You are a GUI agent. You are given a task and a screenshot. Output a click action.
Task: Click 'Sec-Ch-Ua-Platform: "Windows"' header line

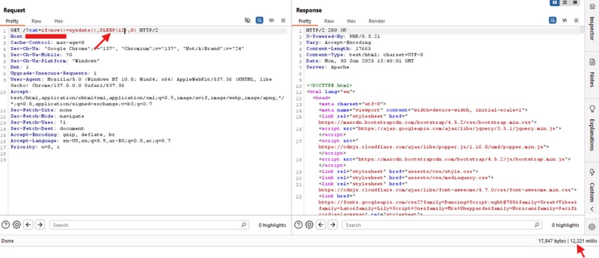55,61
